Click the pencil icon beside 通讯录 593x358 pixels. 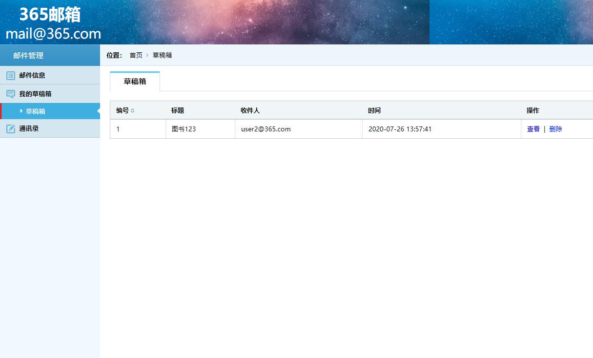11,128
